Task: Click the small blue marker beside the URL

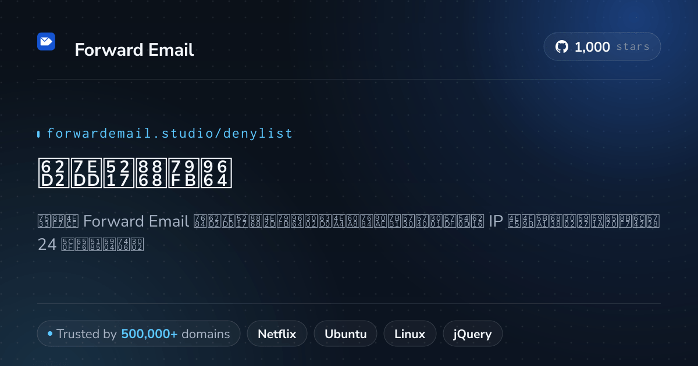Action: pos(38,134)
